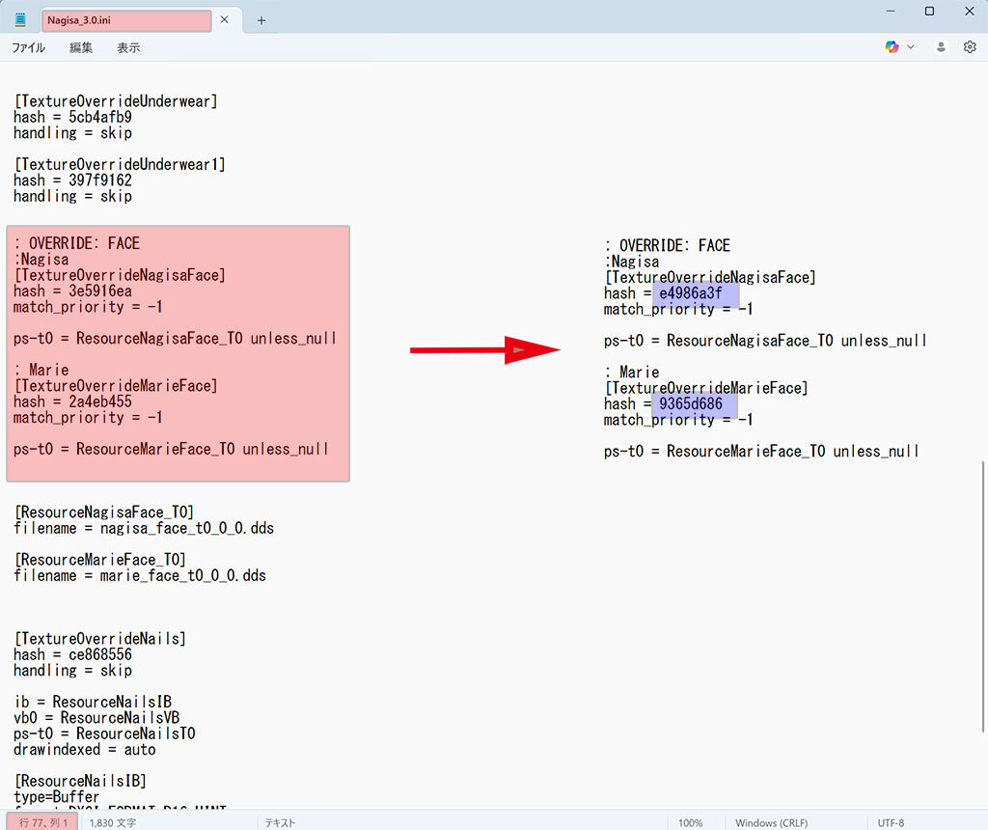Image resolution: width=988 pixels, height=830 pixels.
Task: Minimize the Notepad window
Action: point(891,12)
